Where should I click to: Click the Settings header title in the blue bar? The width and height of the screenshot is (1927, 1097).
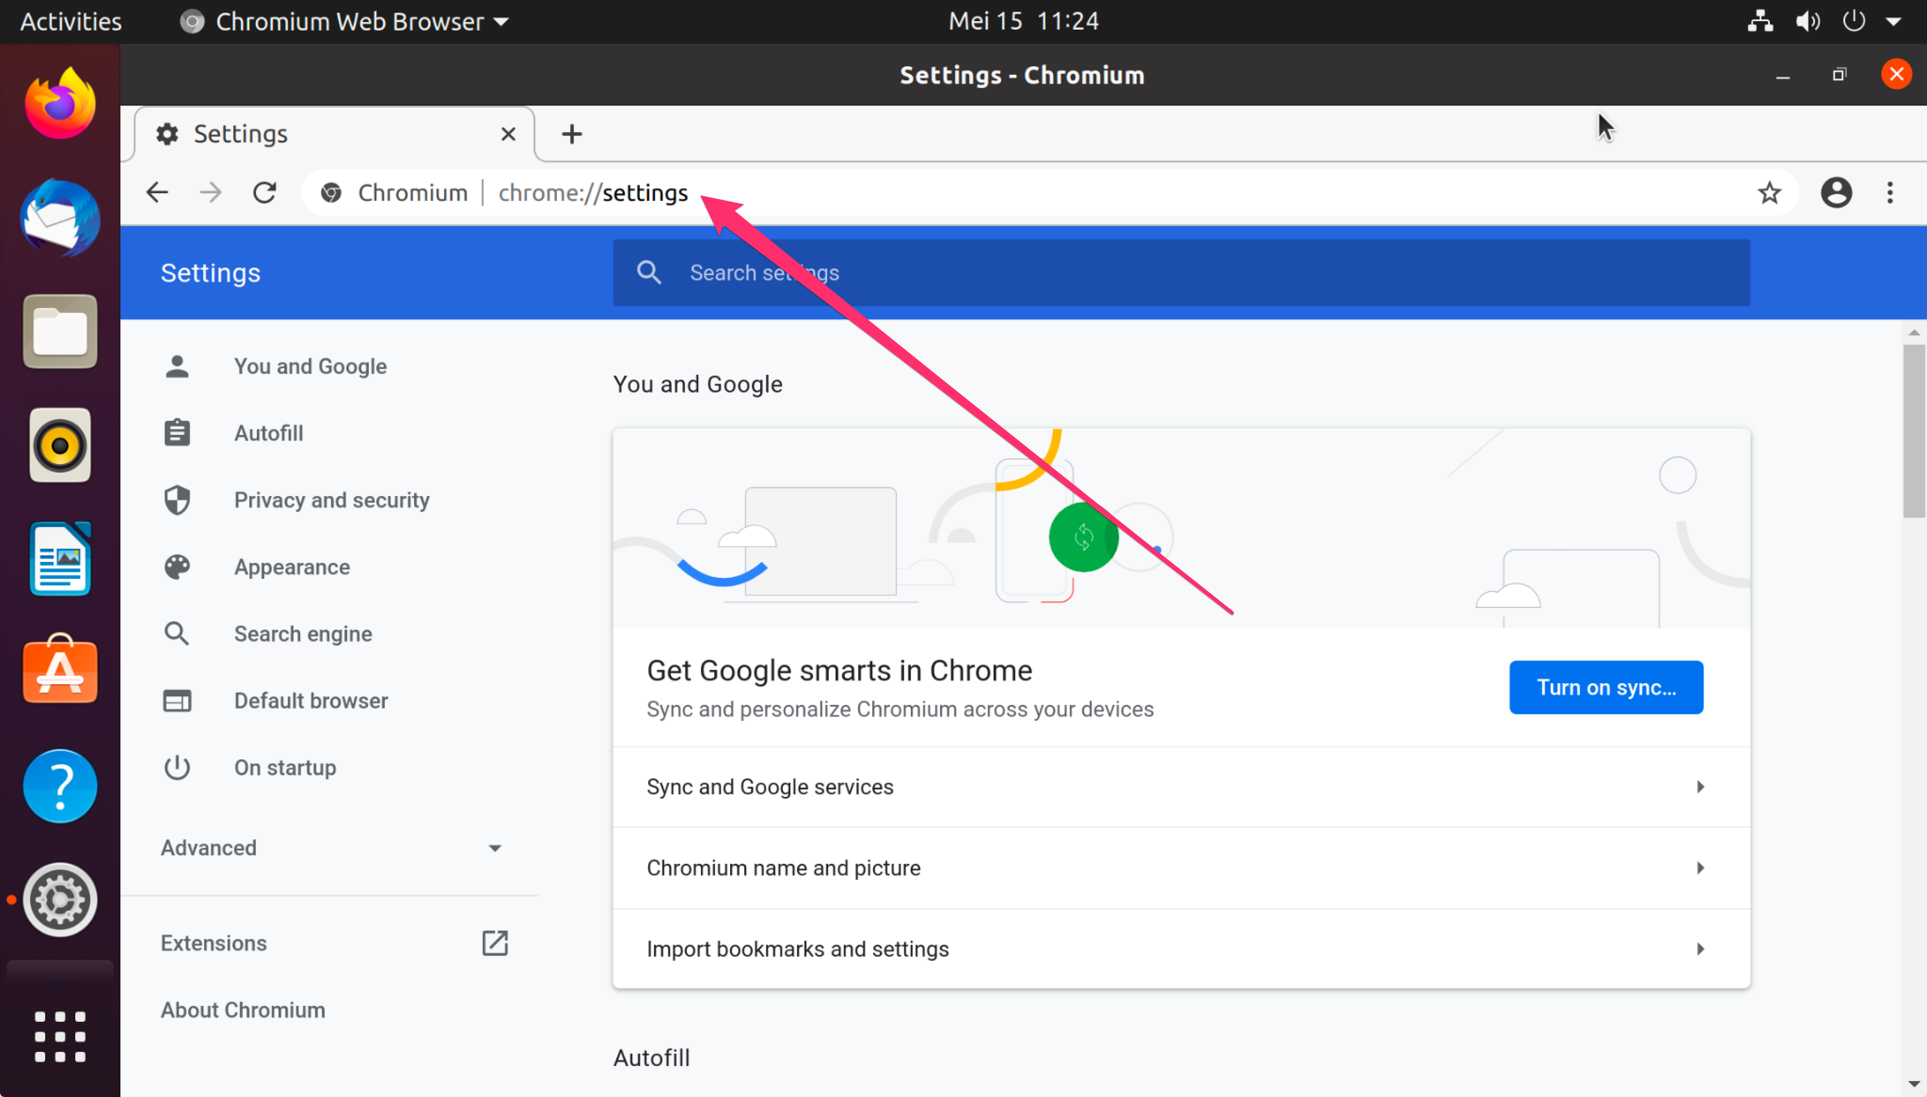[210, 273]
